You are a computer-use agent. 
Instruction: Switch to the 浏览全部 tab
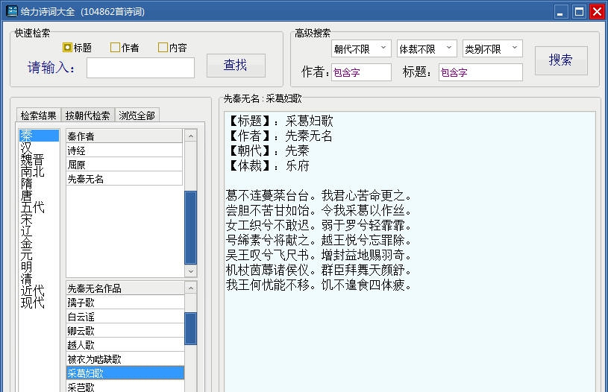[x=137, y=116]
